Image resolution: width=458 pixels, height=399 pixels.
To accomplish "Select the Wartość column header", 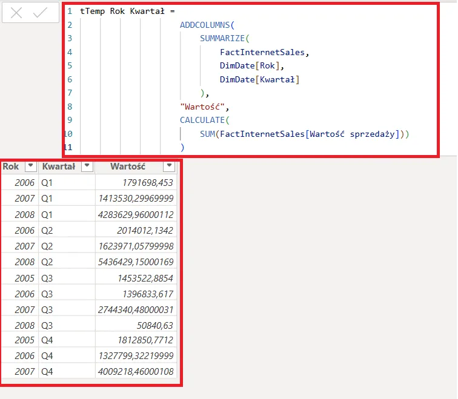I will coord(127,167).
